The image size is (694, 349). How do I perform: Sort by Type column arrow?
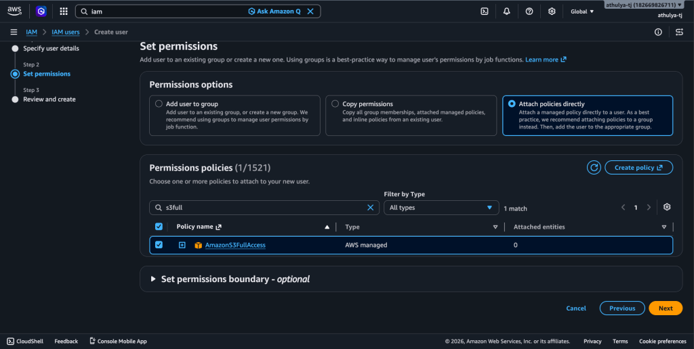(x=495, y=227)
